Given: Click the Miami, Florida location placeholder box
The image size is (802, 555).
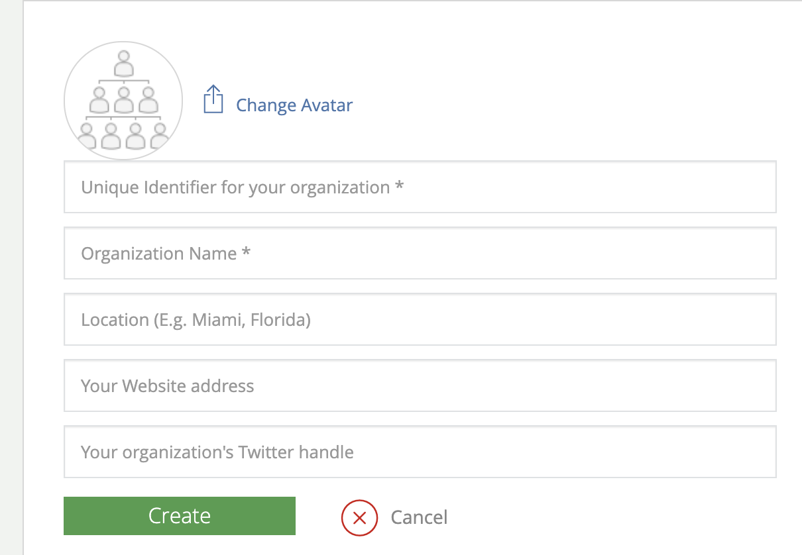Looking at the screenshot, I should pos(420,319).
